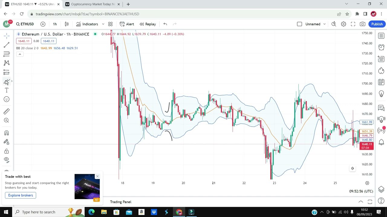This screenshot has width=387, height=217.
Task: Open the economic calendar panel
Action: pos(381,82)
